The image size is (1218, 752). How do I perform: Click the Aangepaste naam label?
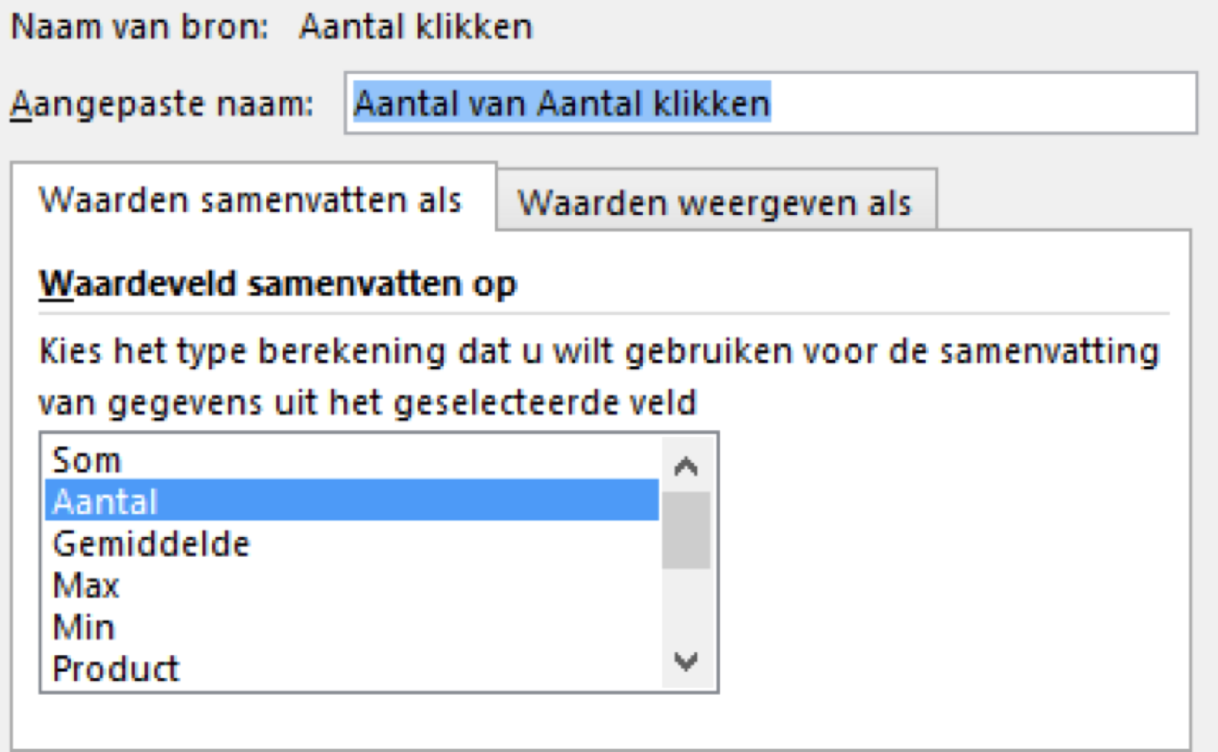tap(162, 104)
